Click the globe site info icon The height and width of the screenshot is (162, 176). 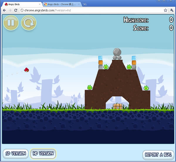click(22, 10)
